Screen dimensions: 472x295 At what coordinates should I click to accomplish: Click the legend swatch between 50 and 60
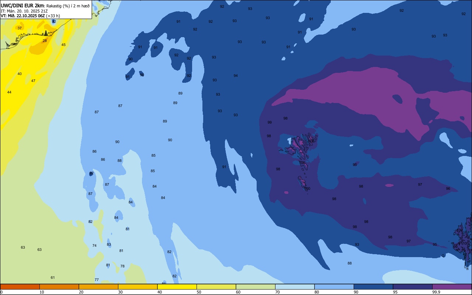click(x=216, y=287)
